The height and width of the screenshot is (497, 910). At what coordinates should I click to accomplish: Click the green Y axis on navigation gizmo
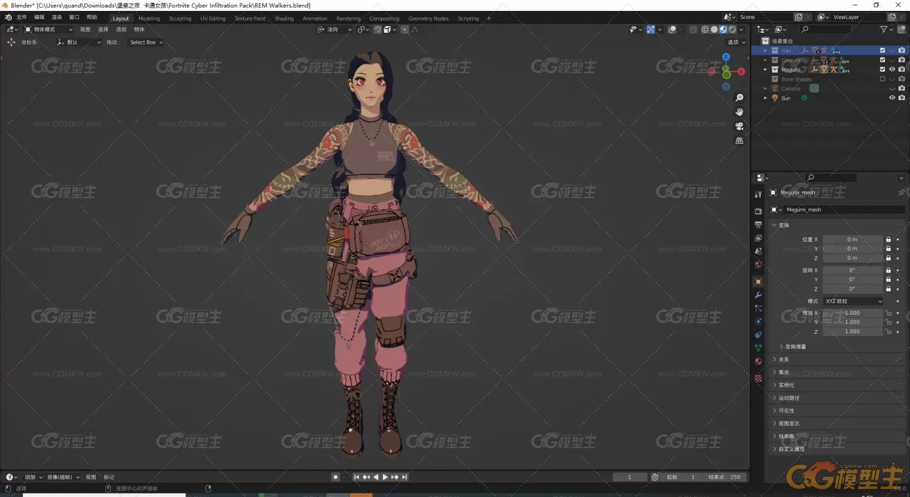(x=726, y=75)
